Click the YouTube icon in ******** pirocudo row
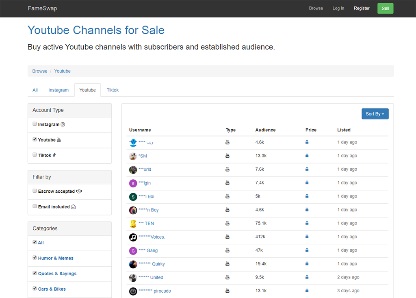This screenshot has height=298, width=416. [227, 291]
